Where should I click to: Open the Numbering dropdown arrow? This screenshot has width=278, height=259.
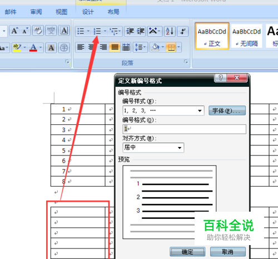105,31
